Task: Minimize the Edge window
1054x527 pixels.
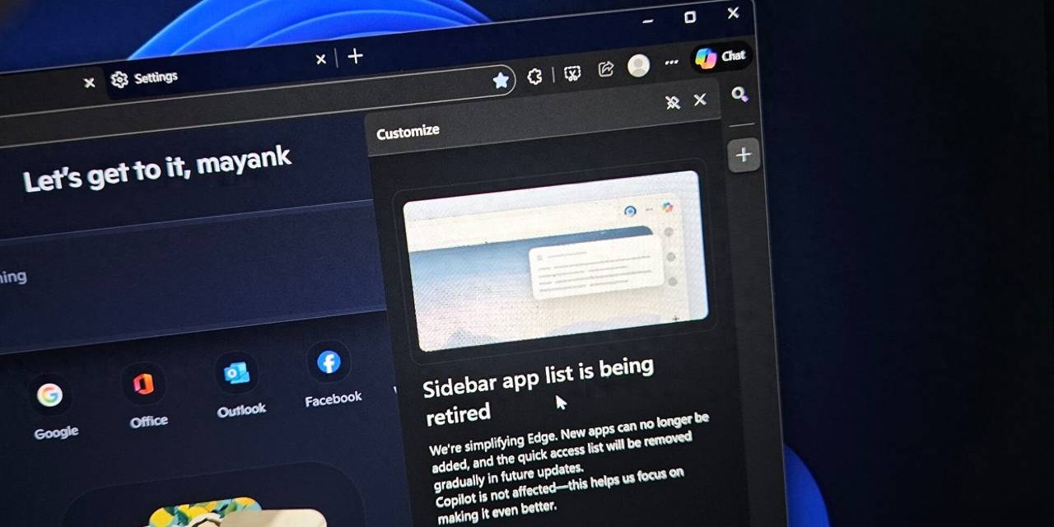Action: pyautogui.click(x=650, y=21)
